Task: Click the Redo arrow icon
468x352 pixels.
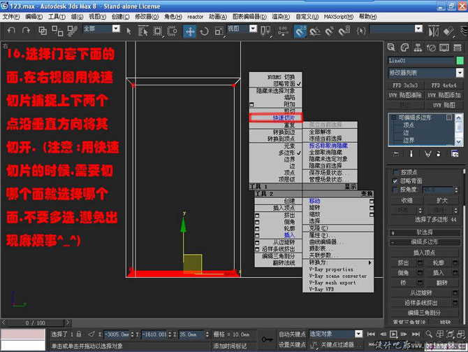Action: pyautogui.click(x=26, y=30)
